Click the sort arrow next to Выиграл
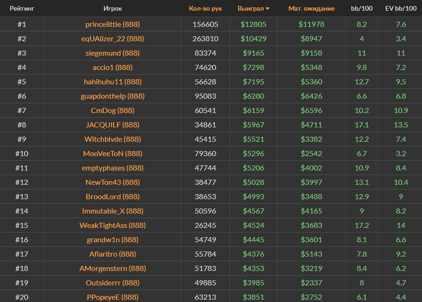The height and width of the screenshot is (302, 422). click(267, 9)
